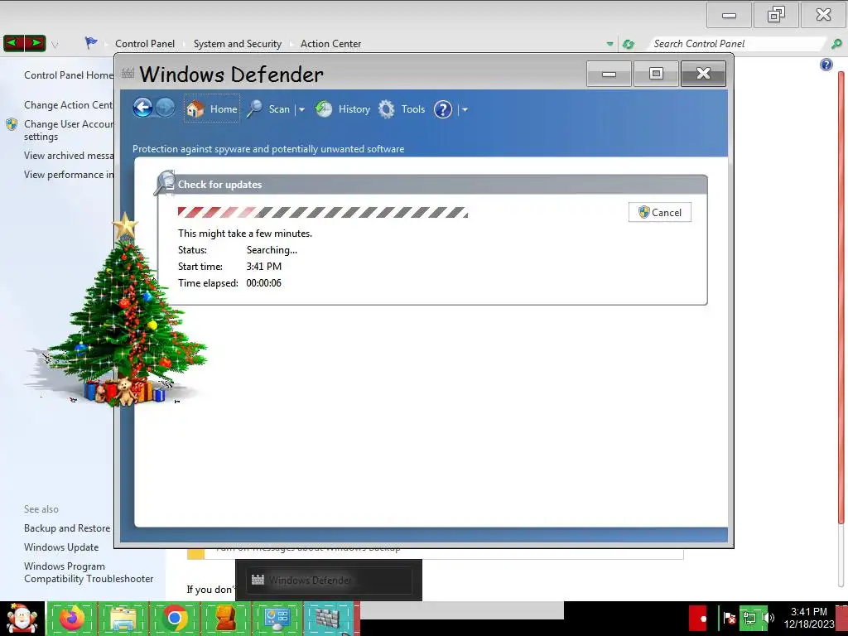This screenshot has width=848, height=636.
Task: Click the red notification tray icon
Action: (x=698, y=618)
